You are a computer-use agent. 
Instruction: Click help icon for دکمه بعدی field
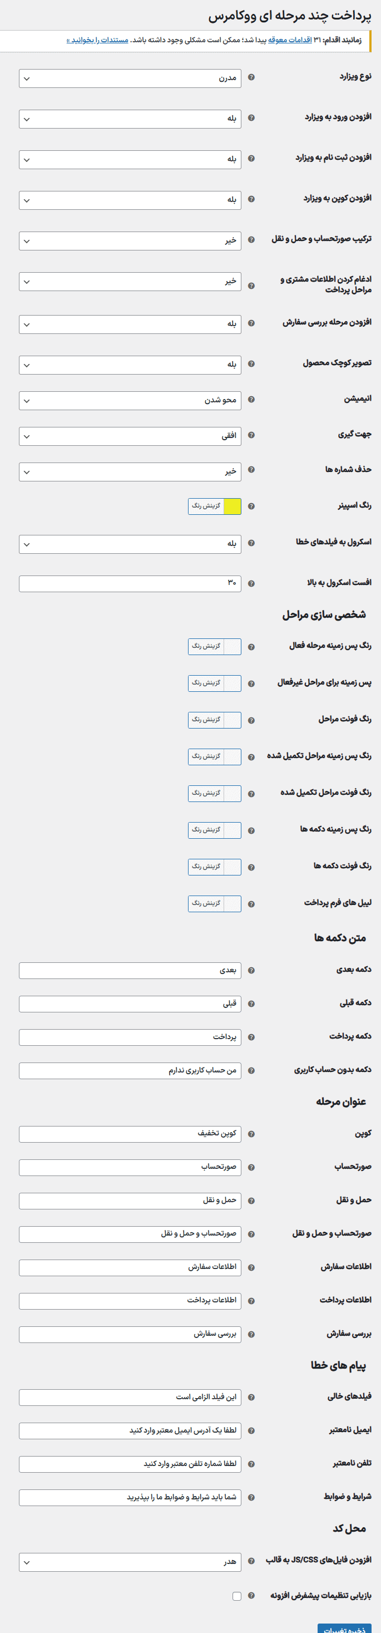251,971
